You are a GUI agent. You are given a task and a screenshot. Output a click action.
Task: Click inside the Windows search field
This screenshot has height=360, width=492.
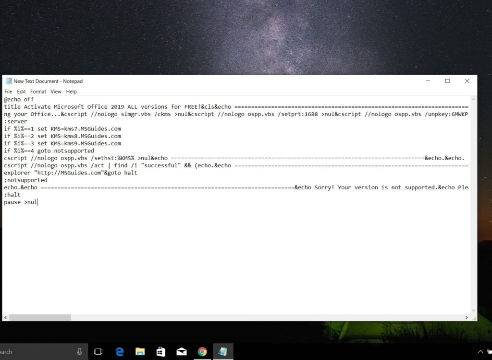pos(34,351)
